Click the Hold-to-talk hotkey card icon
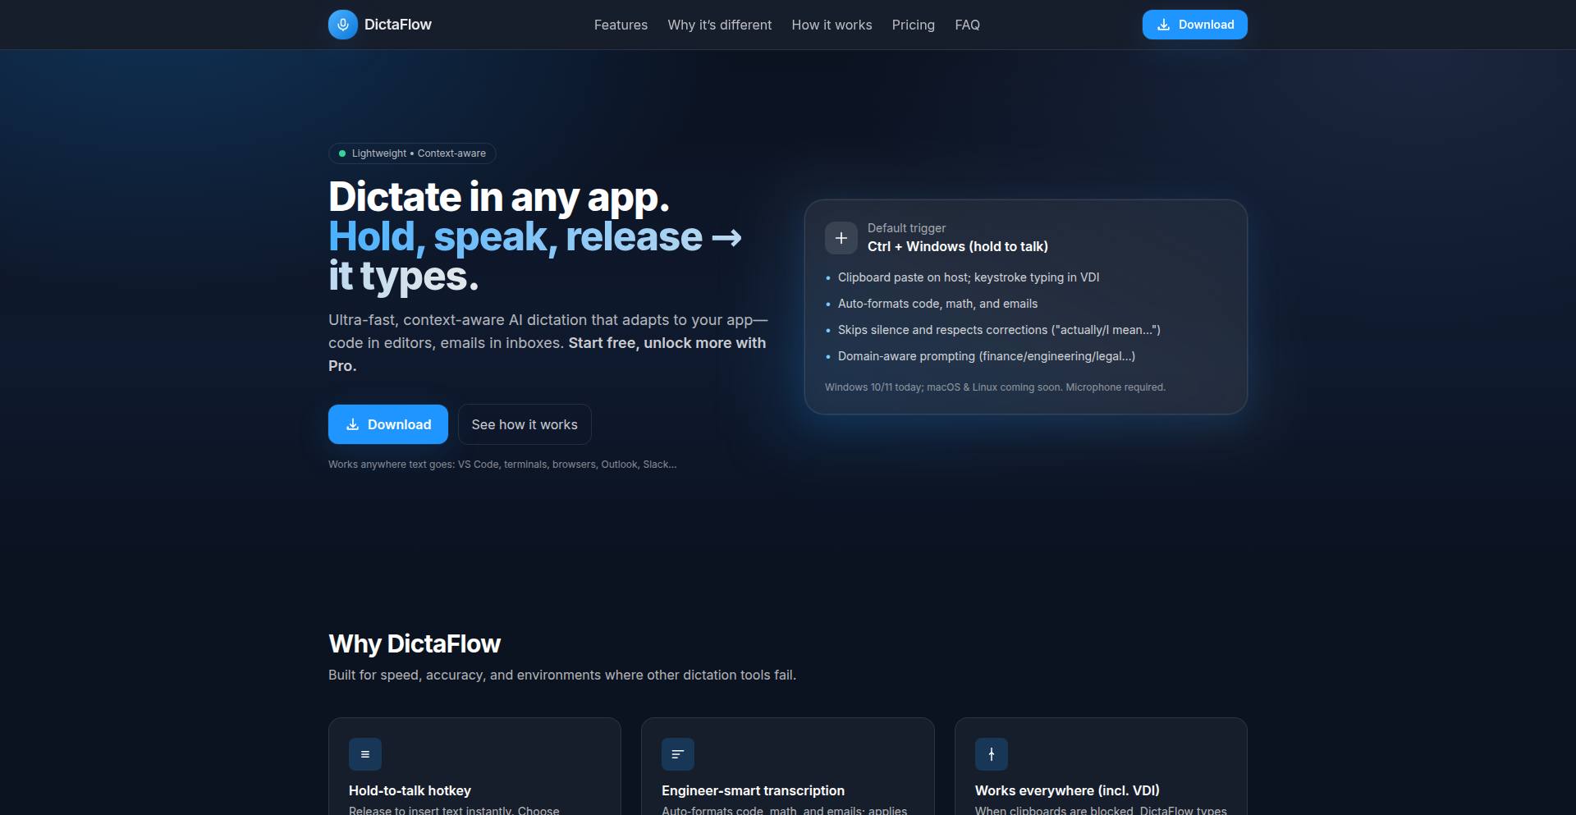Image resolution: width=1576 pixels, height=815 pixels. 365,754
